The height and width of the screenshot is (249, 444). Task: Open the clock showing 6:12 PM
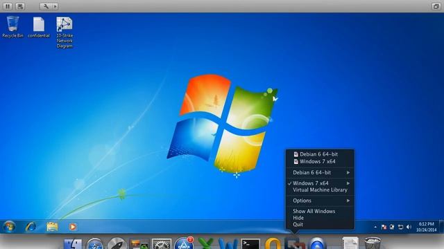[426, 227]
